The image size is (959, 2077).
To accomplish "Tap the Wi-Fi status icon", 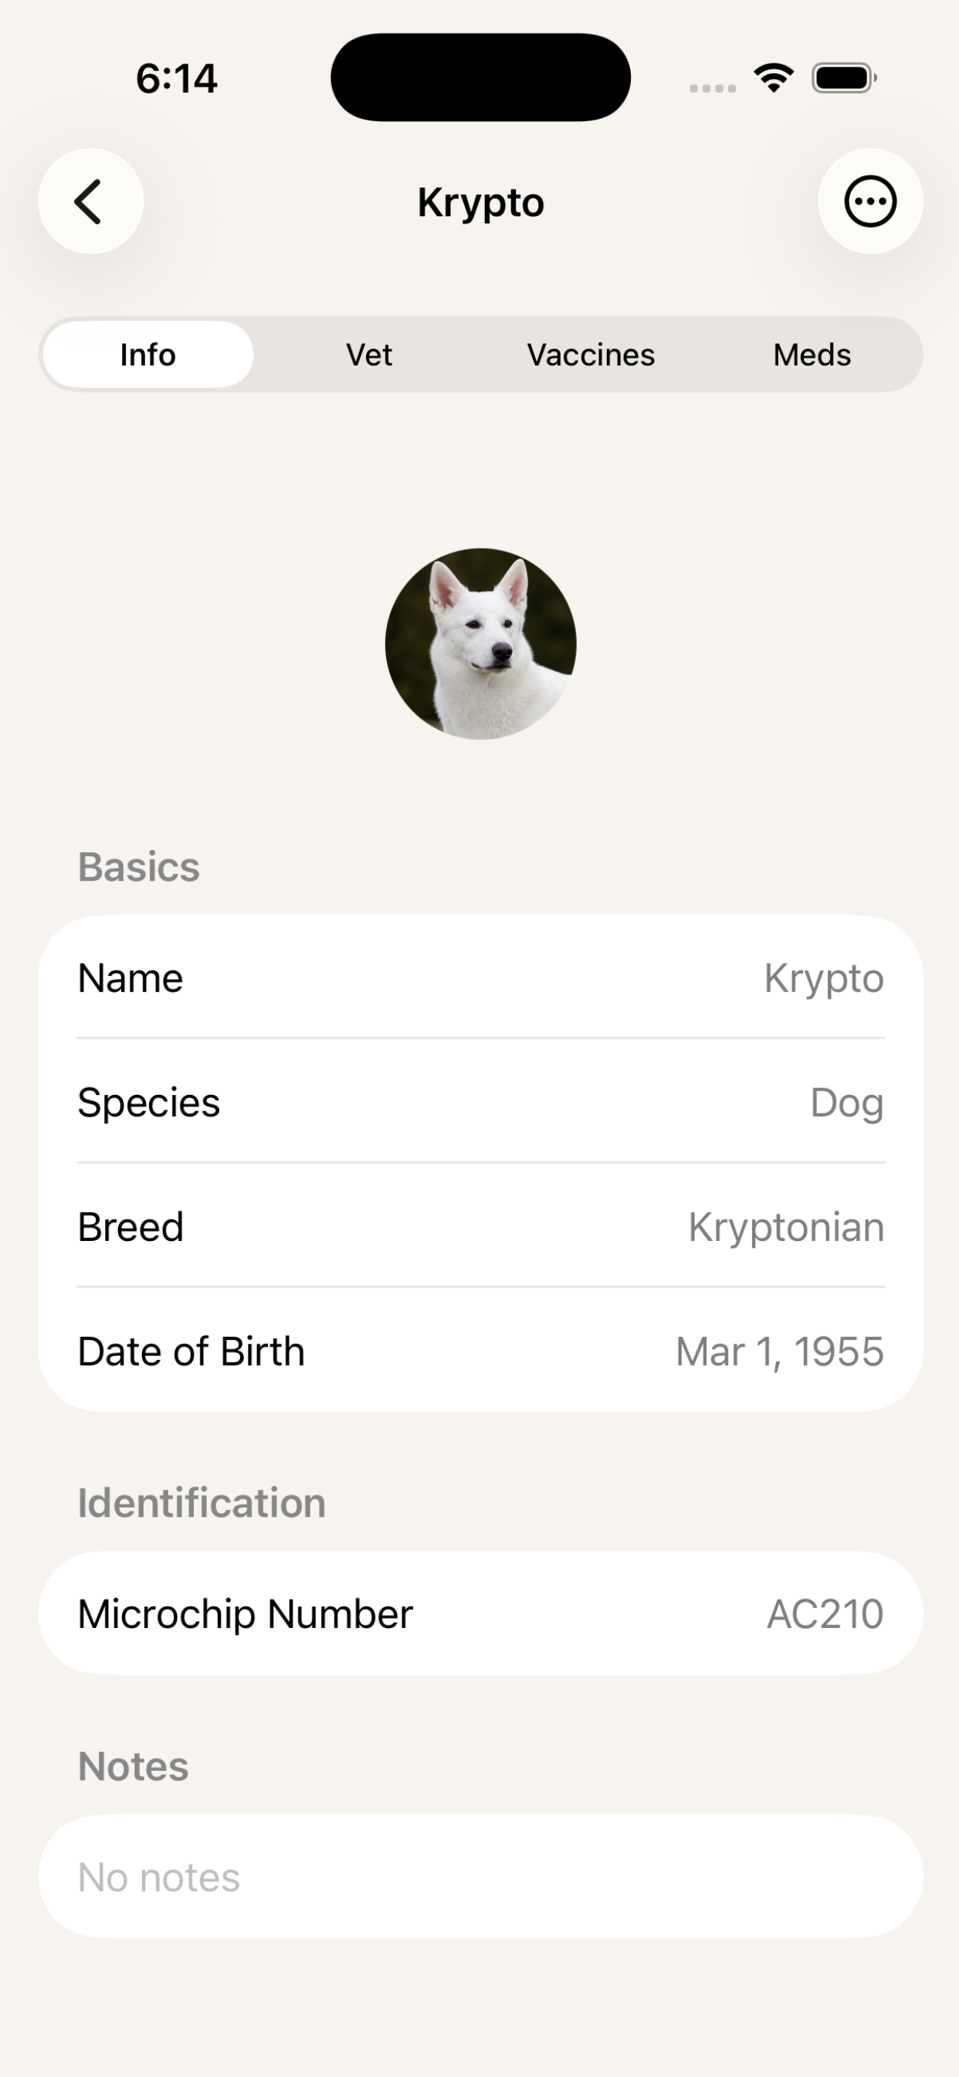I will (774, 78).
